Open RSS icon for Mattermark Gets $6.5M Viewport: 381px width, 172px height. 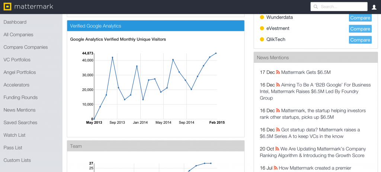[x=278, y=72]
